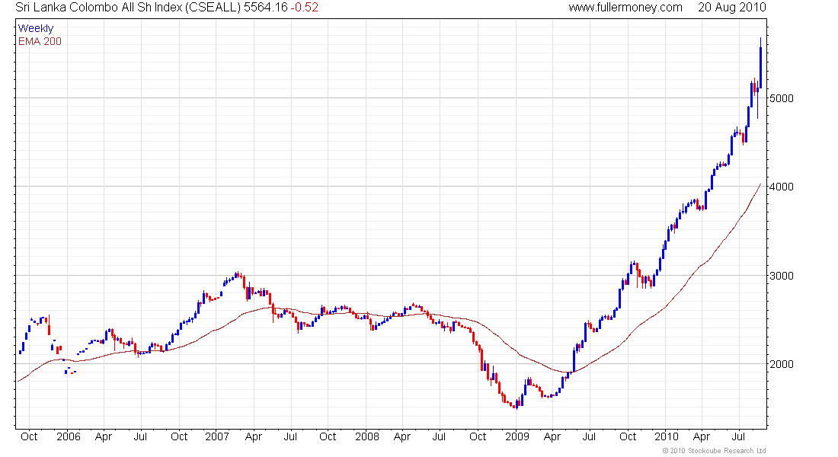Click the 'Jul' label between 2007 and 2008
838x457 pixels.
pyautogui.click(x=290, y=436)
